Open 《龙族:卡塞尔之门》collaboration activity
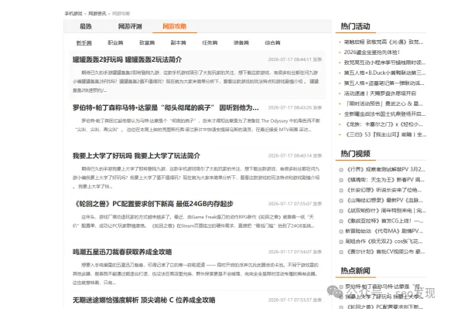 coord(384,124)
